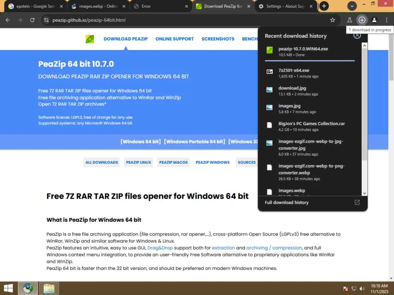This screenshot has width=394, height=295.
Task: Open DOWNLOAD PEAZIP nav item
Action: [x=126, y=39]
